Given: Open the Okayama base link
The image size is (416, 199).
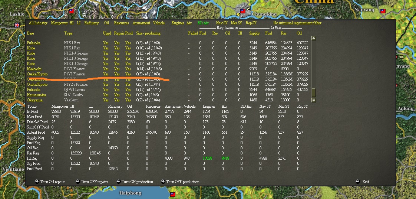Looking at the screenshot, I should [35, 100].
